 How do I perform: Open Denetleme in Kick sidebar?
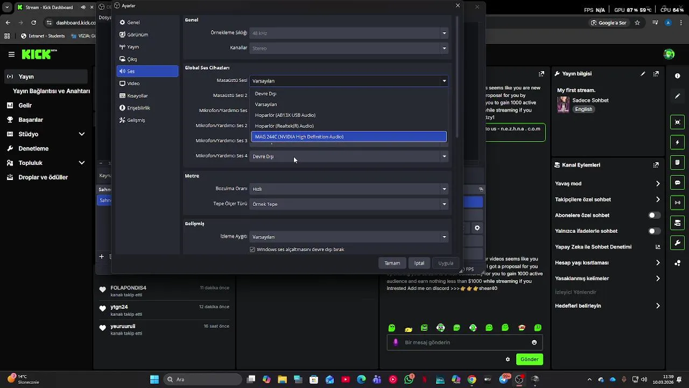(x=46, y=148)
